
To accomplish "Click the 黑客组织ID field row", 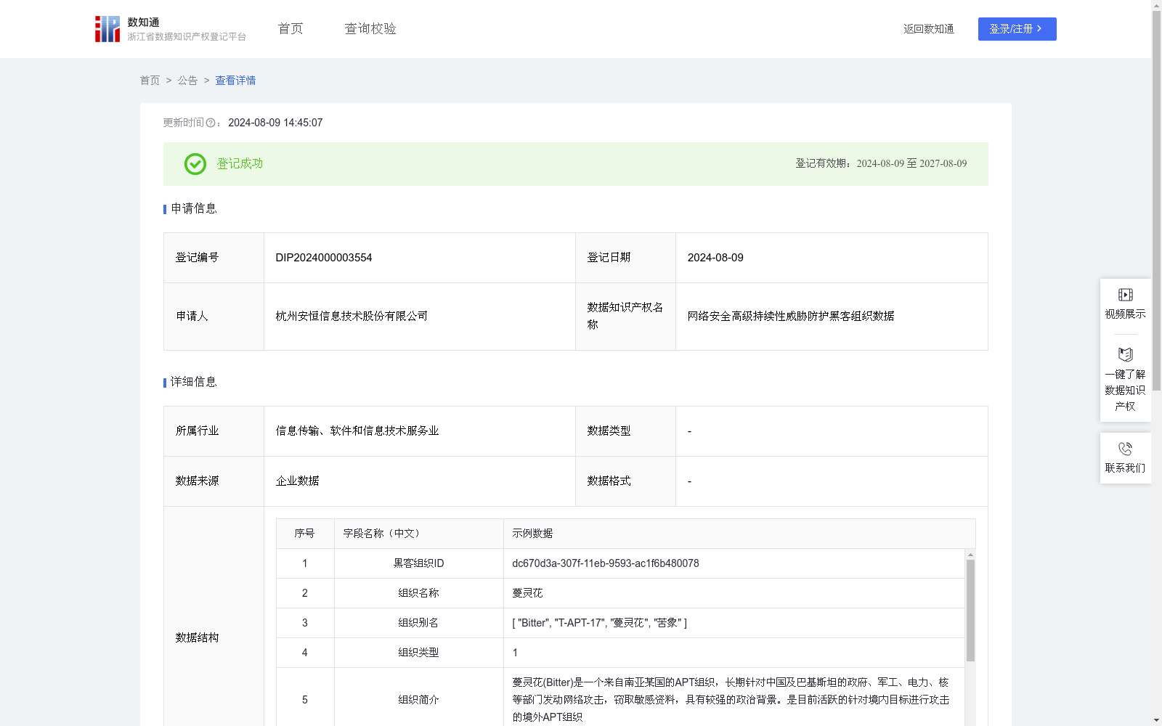I will [x=621, y=563].
